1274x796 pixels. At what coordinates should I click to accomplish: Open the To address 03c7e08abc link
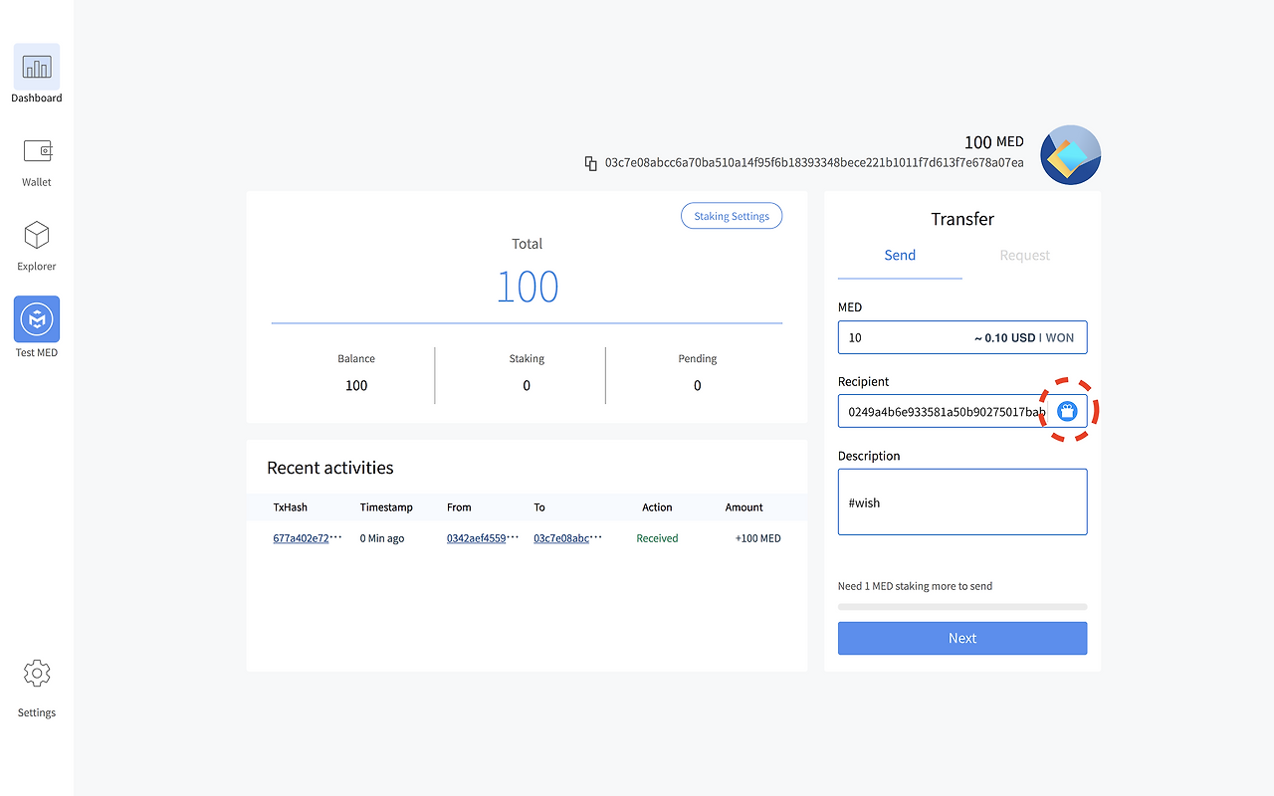pyautogui.click(x=568, y=538)
